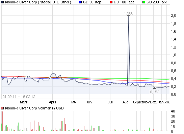Click the 'GD 200 Tage' legend label

pyautogui.click(x=157, y=2)
